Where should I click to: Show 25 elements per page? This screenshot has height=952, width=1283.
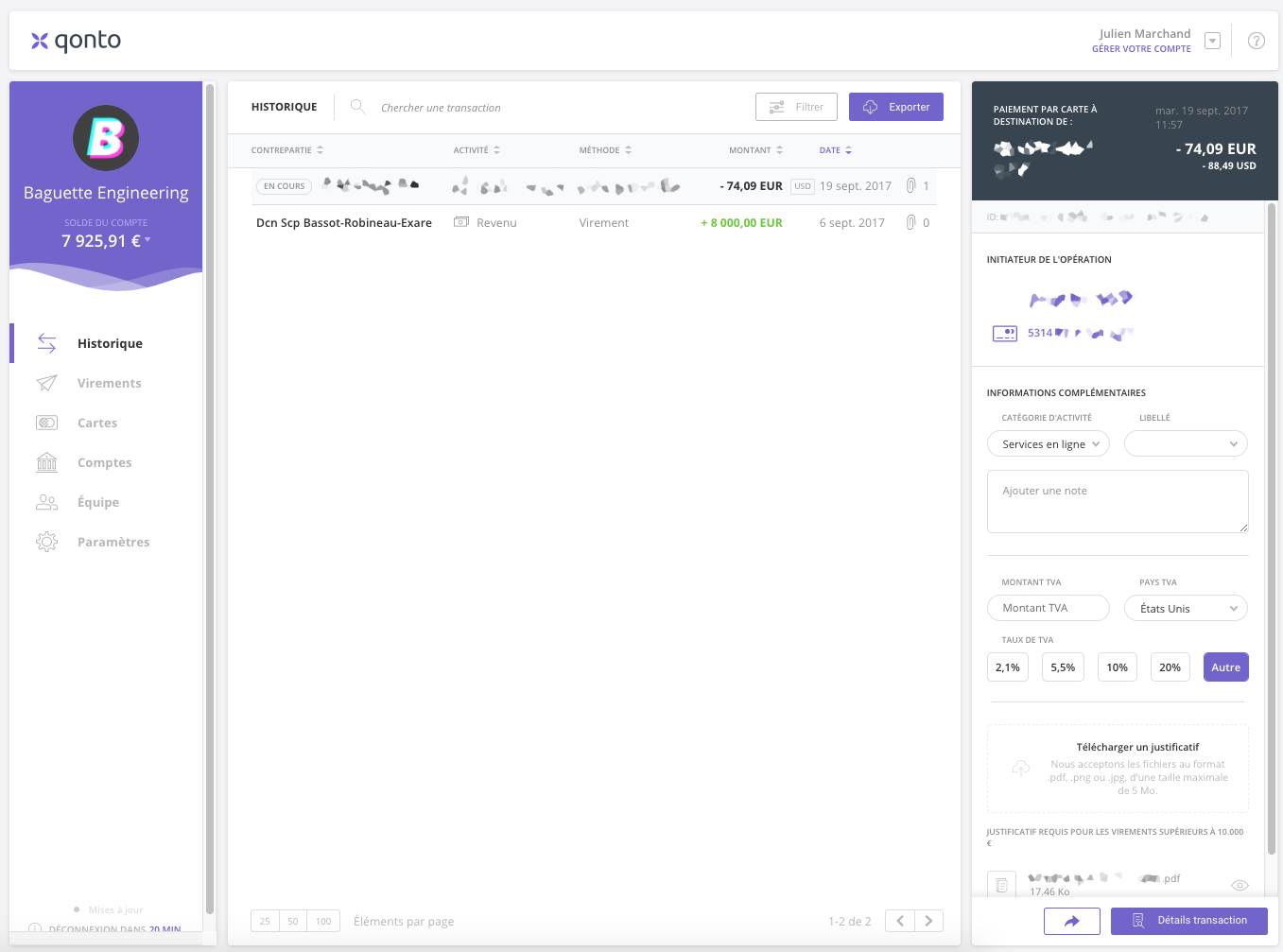tap(265, 921)
